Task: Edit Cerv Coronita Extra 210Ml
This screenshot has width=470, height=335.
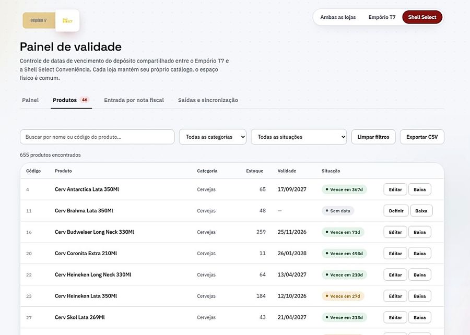Action: [395, 253]
